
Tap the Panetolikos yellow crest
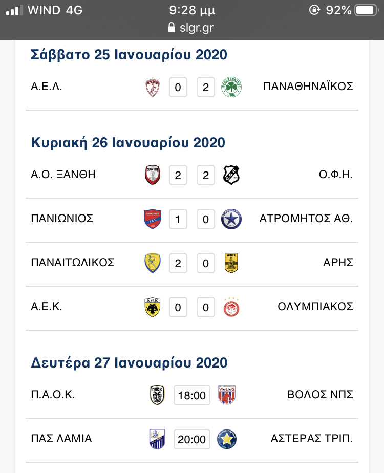pyautogui.click(x=153, y=263)
